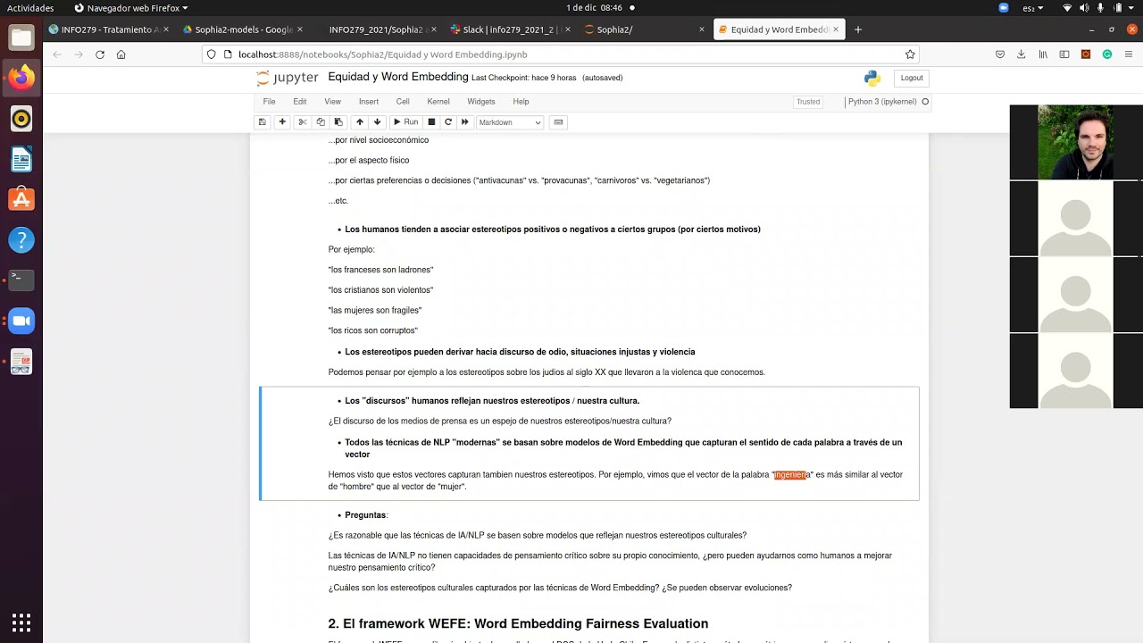
Task: Open LibreOffice Writer from the dock
Action: click(x=21, y=160)
